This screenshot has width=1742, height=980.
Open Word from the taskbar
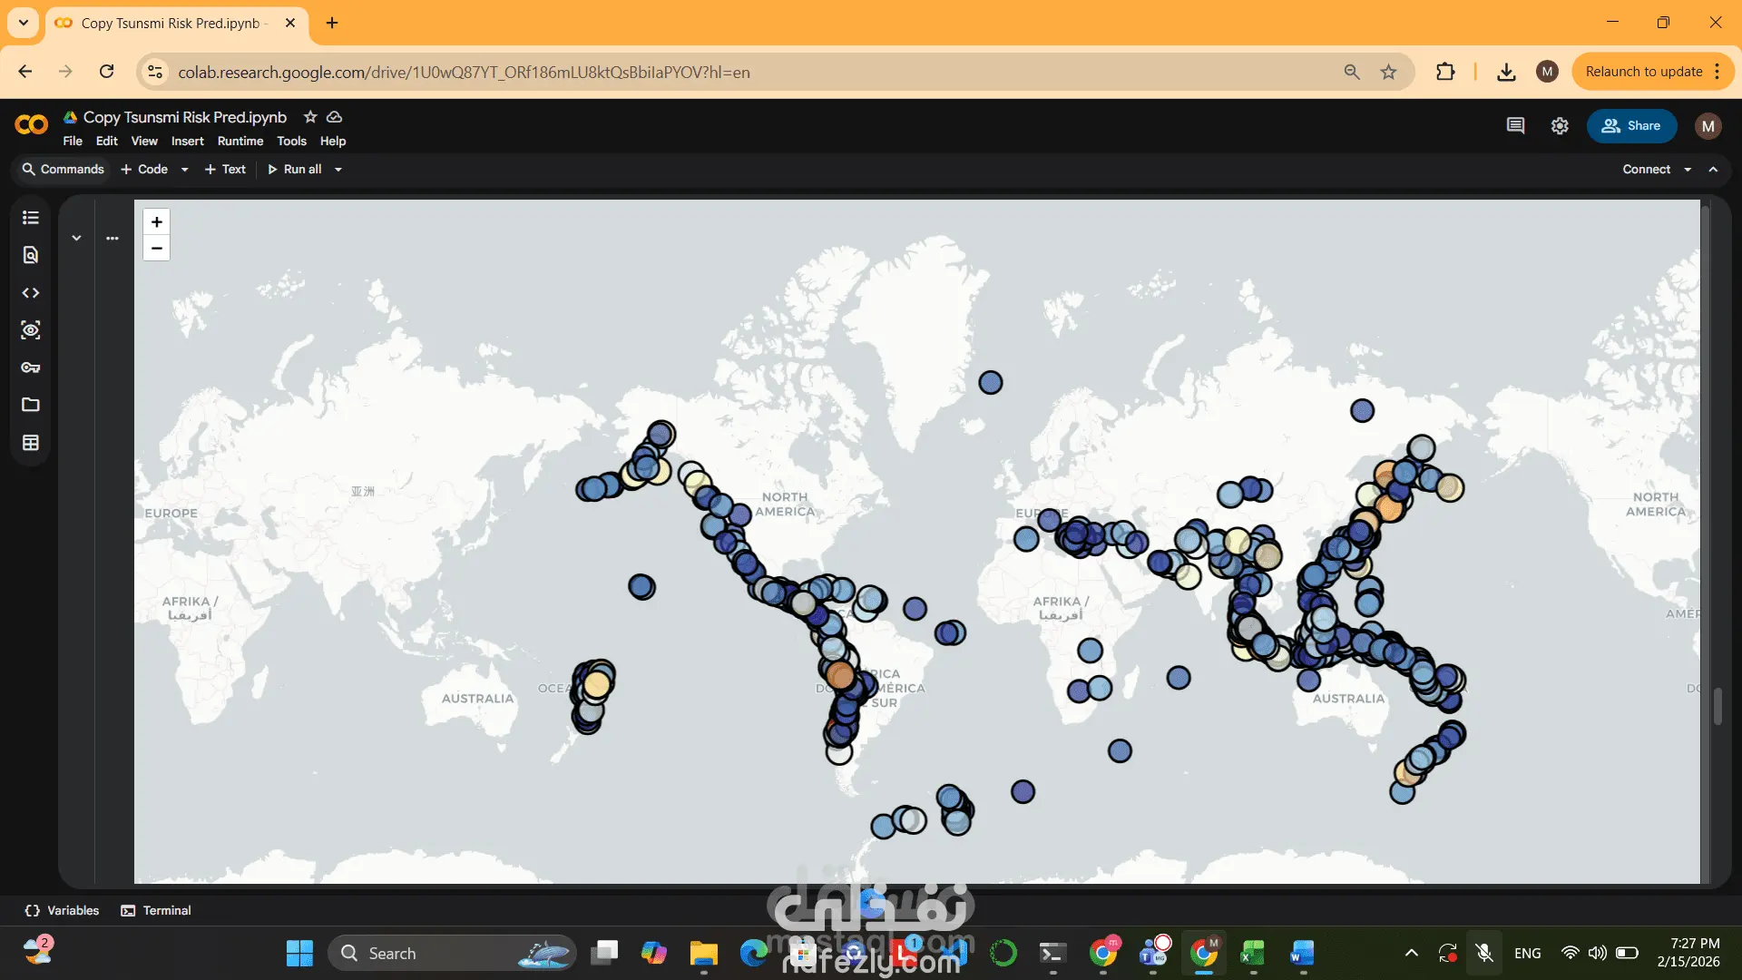1301,953
